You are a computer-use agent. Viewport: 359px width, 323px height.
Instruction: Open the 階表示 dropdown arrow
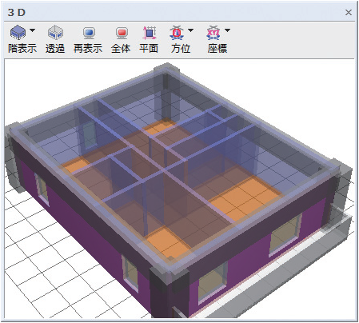pyautogui.click(x=32, y=30)
